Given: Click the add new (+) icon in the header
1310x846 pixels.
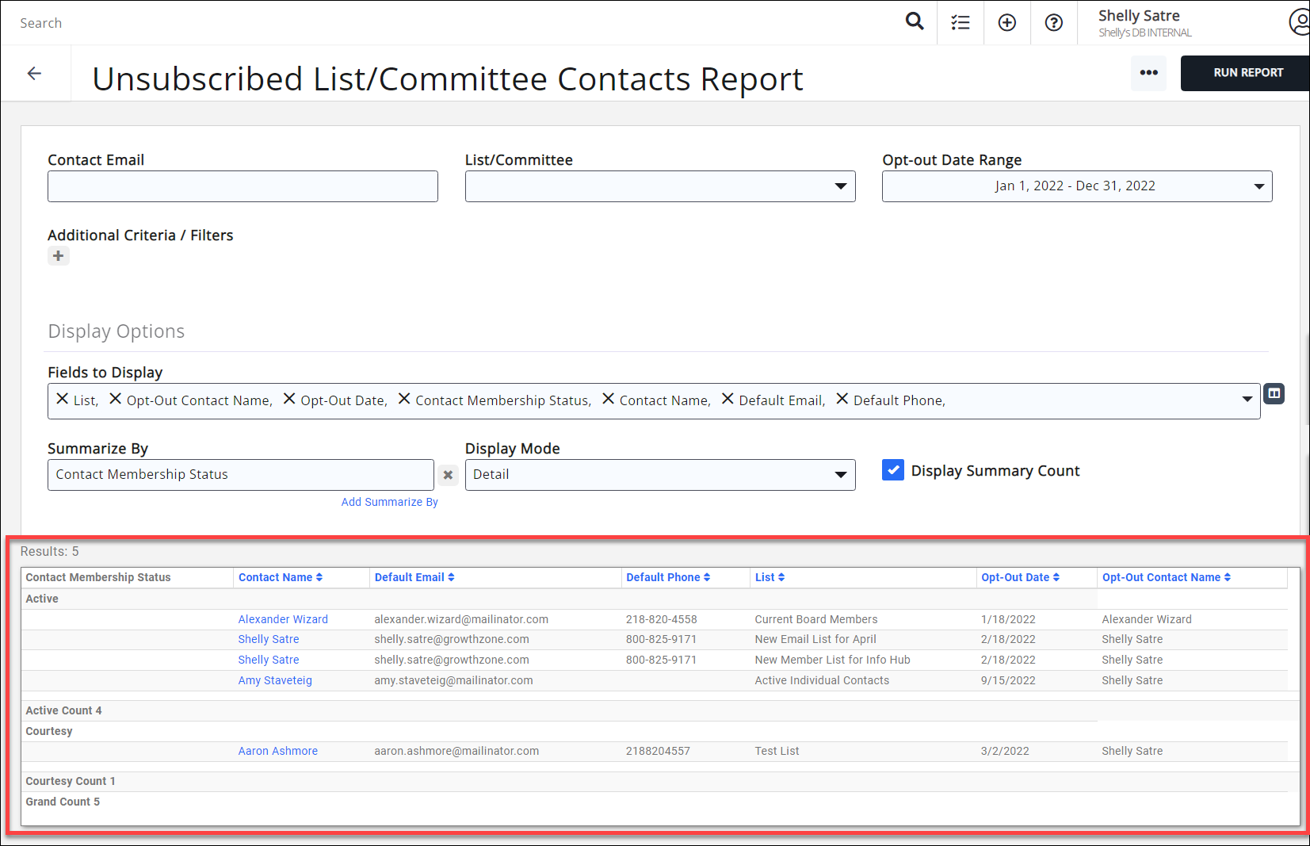Looking at the screenshot, I should [1006, 22].
